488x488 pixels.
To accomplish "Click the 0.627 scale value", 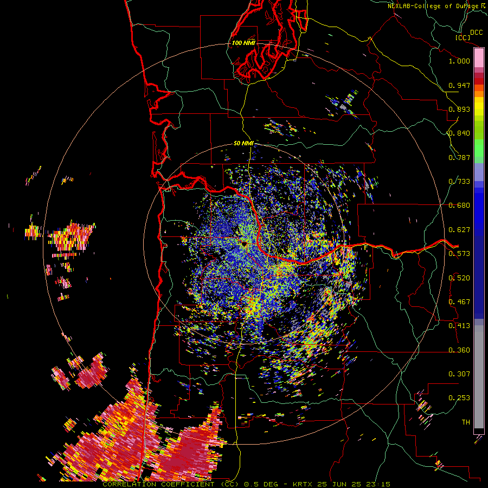I will click(x=459, y=230).
